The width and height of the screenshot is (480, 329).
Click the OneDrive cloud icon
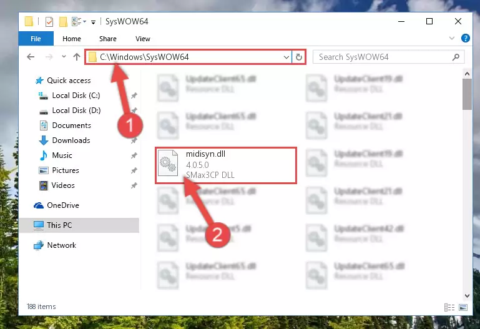coord(39,205)
